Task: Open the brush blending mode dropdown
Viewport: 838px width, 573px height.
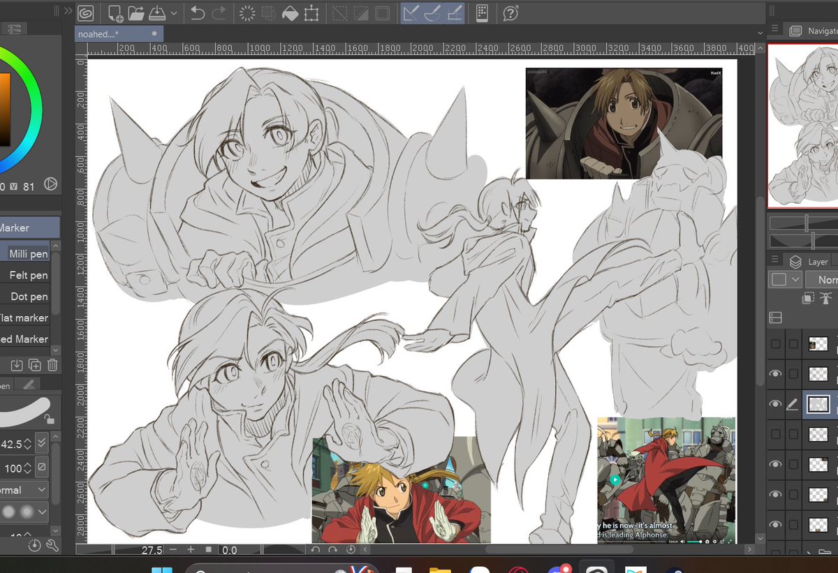Action: (24, 490)
